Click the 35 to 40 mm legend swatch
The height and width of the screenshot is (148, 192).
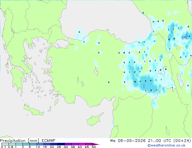[75, 144]
